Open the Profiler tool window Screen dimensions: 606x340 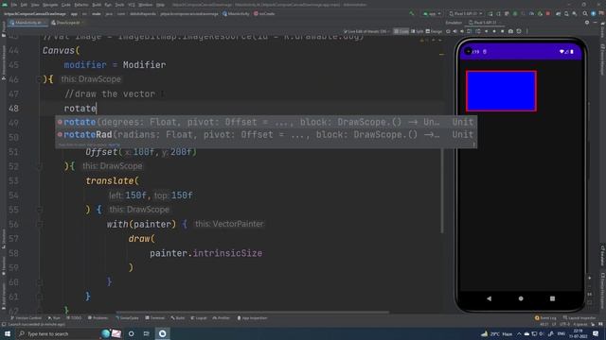pos(222,318)
